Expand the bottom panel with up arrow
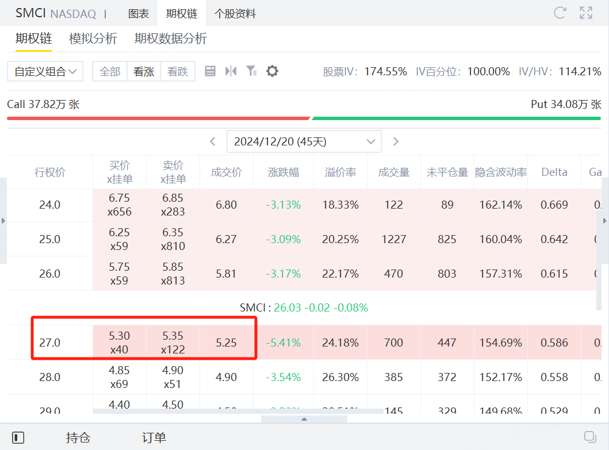The image size is (609, 450). tap(304, 420)
